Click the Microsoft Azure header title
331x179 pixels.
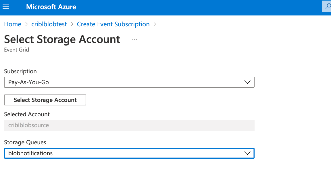pos(51,7)
